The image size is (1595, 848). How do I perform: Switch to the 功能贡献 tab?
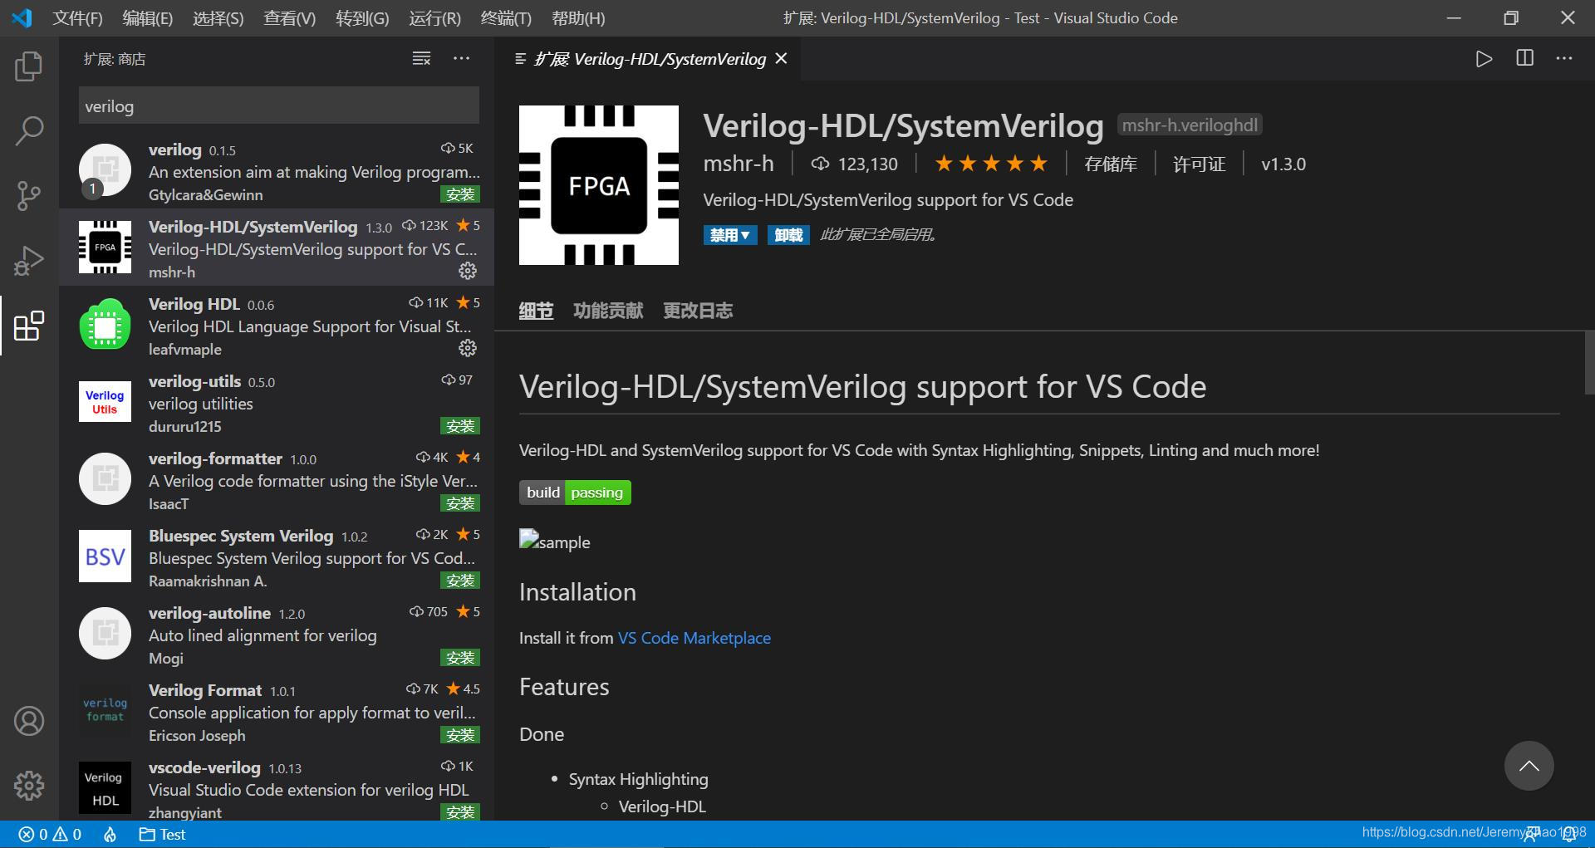(608, 311)
